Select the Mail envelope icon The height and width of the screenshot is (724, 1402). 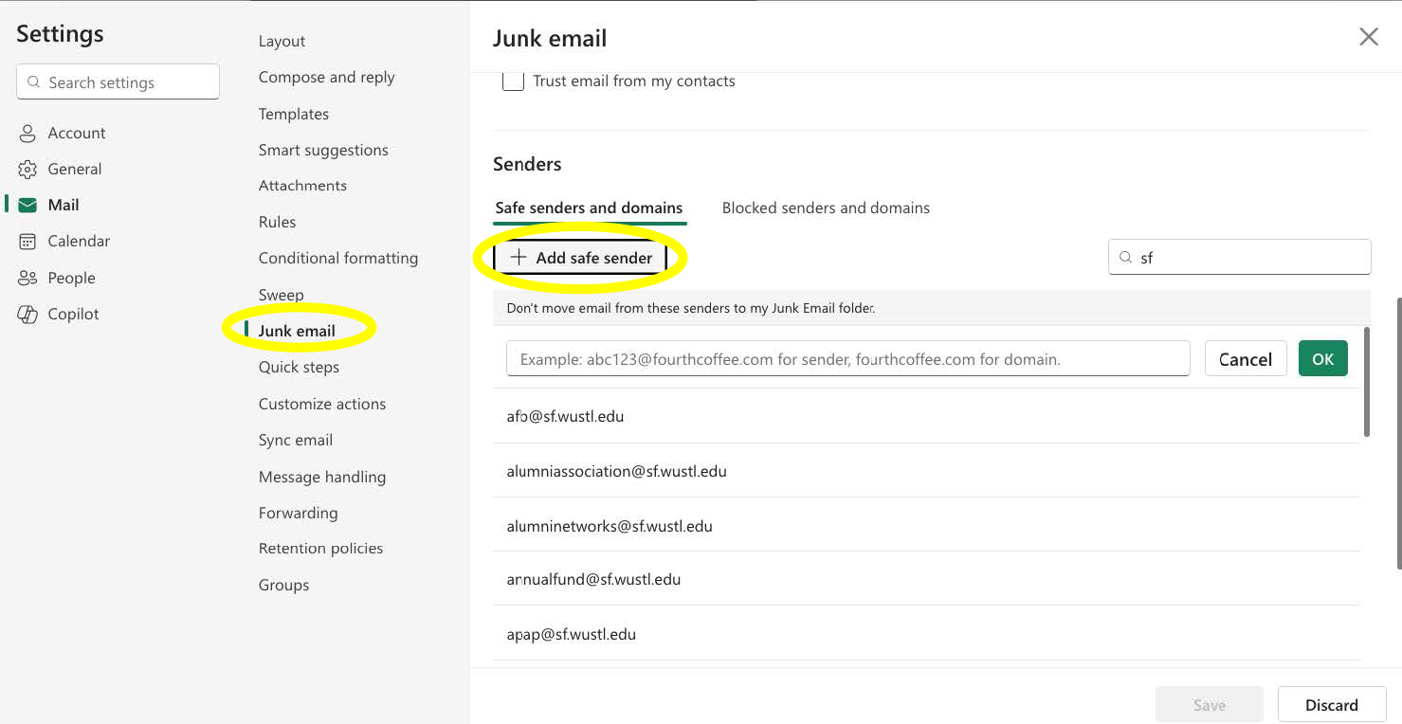tap(27, 205)
